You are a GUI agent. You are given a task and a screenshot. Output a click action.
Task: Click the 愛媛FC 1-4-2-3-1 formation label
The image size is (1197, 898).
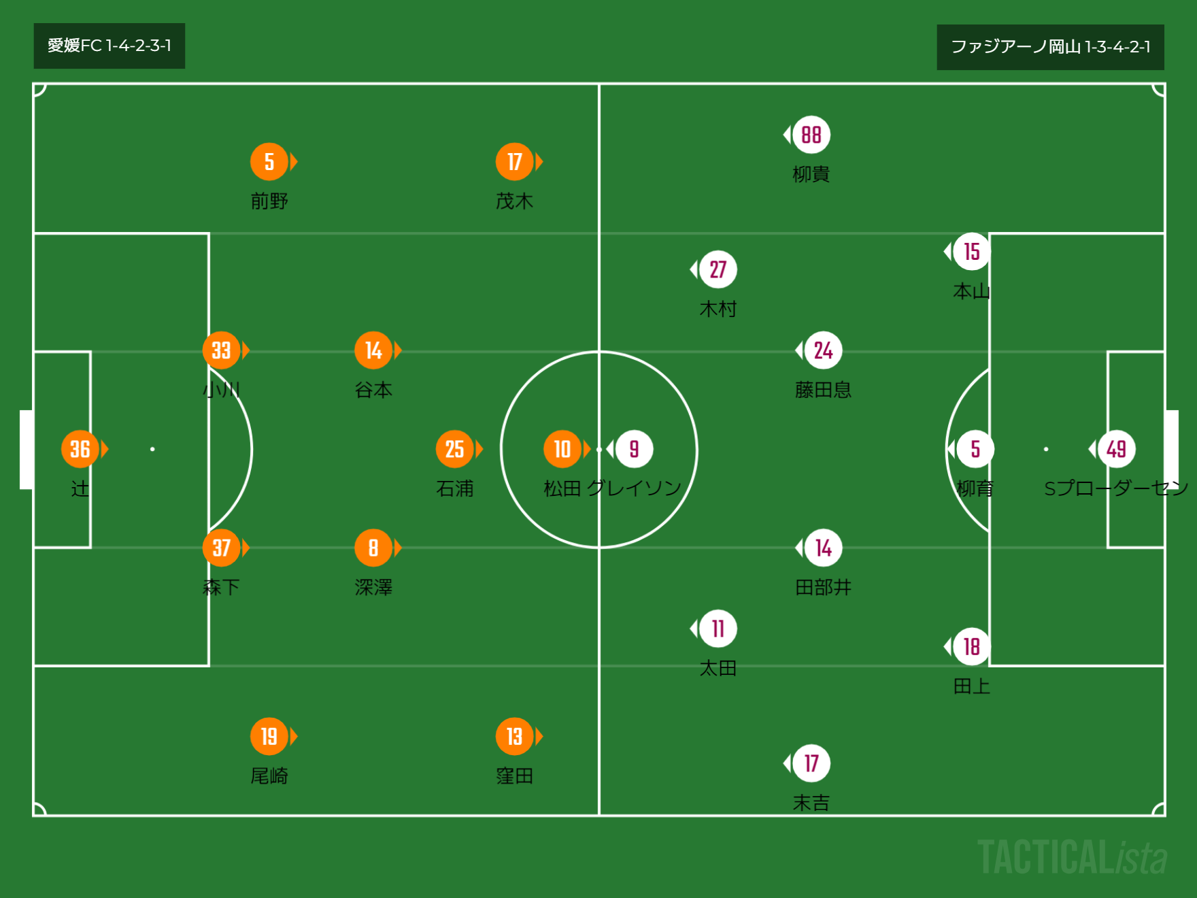click(x=109, y=46)
